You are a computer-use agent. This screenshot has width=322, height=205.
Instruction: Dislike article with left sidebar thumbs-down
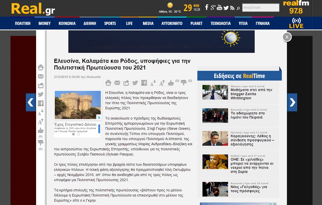pos(41,143)
